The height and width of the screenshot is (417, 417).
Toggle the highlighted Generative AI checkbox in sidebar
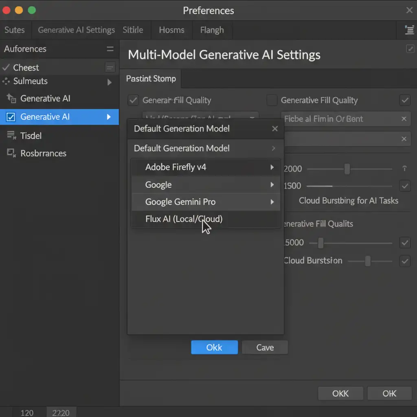pyautogui.click(x=11, y=117)
